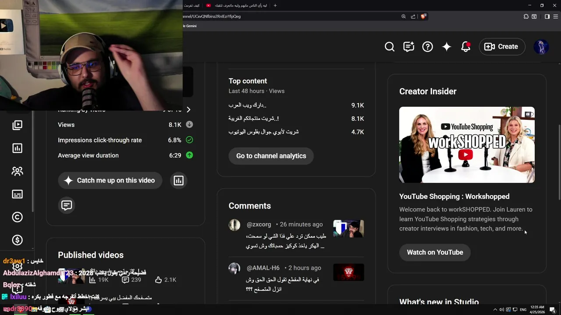Screen dimensions: 561x315
Task: Open video thumbnail beside @AMAL-H6's comment
Action: coord(348,272)
